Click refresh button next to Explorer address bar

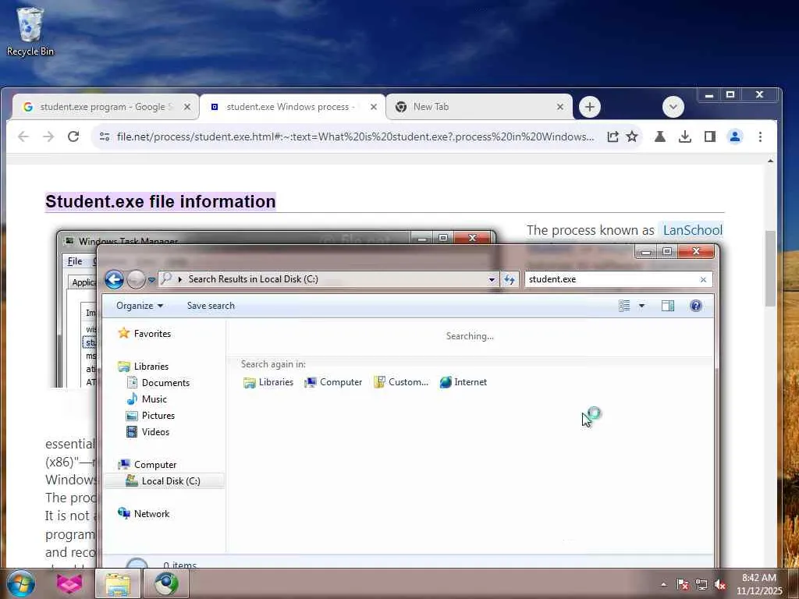point(509,279)
